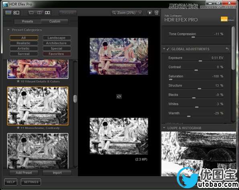
Task: Click the -11 % tone compression value
Action: (219, 34)
